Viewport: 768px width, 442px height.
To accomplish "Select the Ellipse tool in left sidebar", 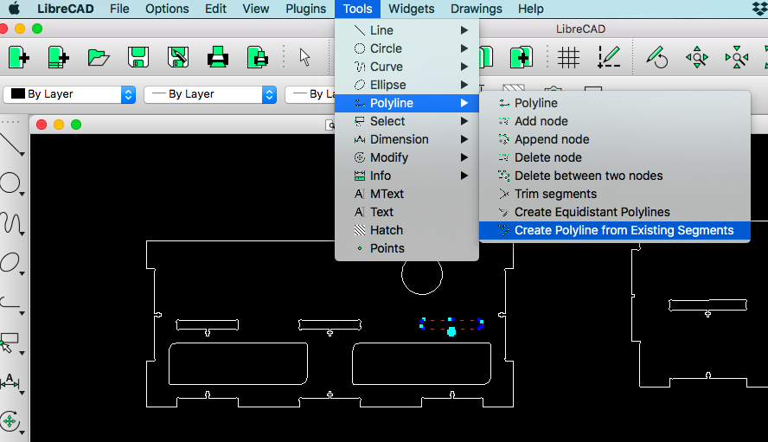I will click(x=12, y=263).
